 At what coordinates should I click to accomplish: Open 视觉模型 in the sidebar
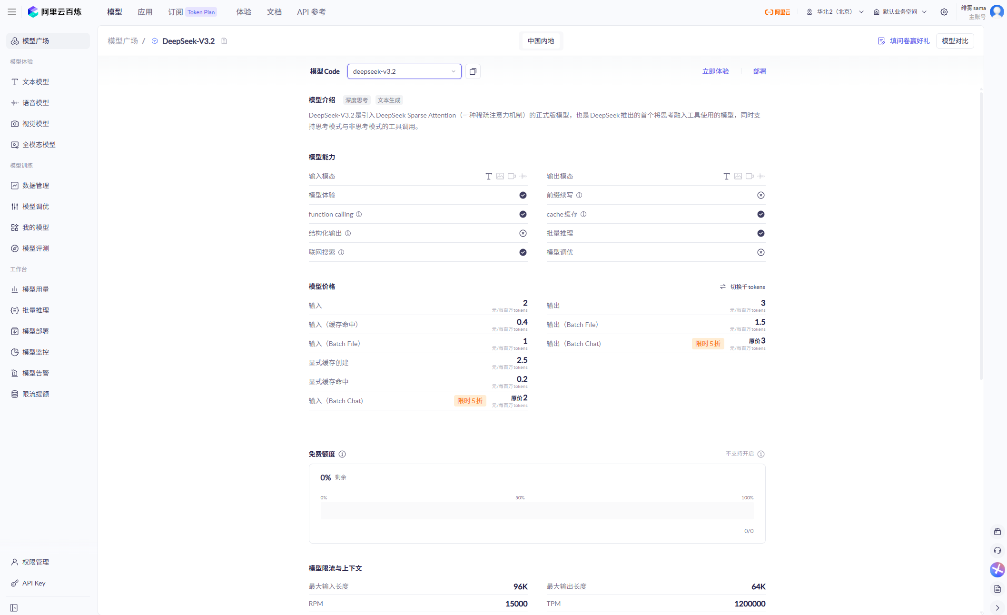48,124
